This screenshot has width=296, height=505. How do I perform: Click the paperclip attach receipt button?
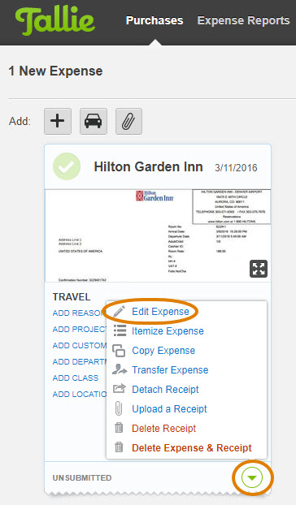click(128, 122)
